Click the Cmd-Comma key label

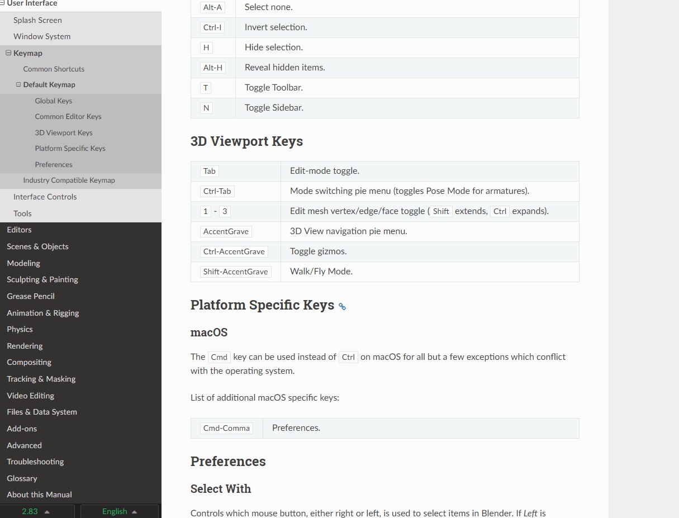(226, 428)
